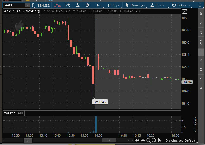Click the AAPL 1 D 1m [NASDAQ] chart title
Image resolution: width=205 pixels, height=145 pixels.
[x=22, y=12]
